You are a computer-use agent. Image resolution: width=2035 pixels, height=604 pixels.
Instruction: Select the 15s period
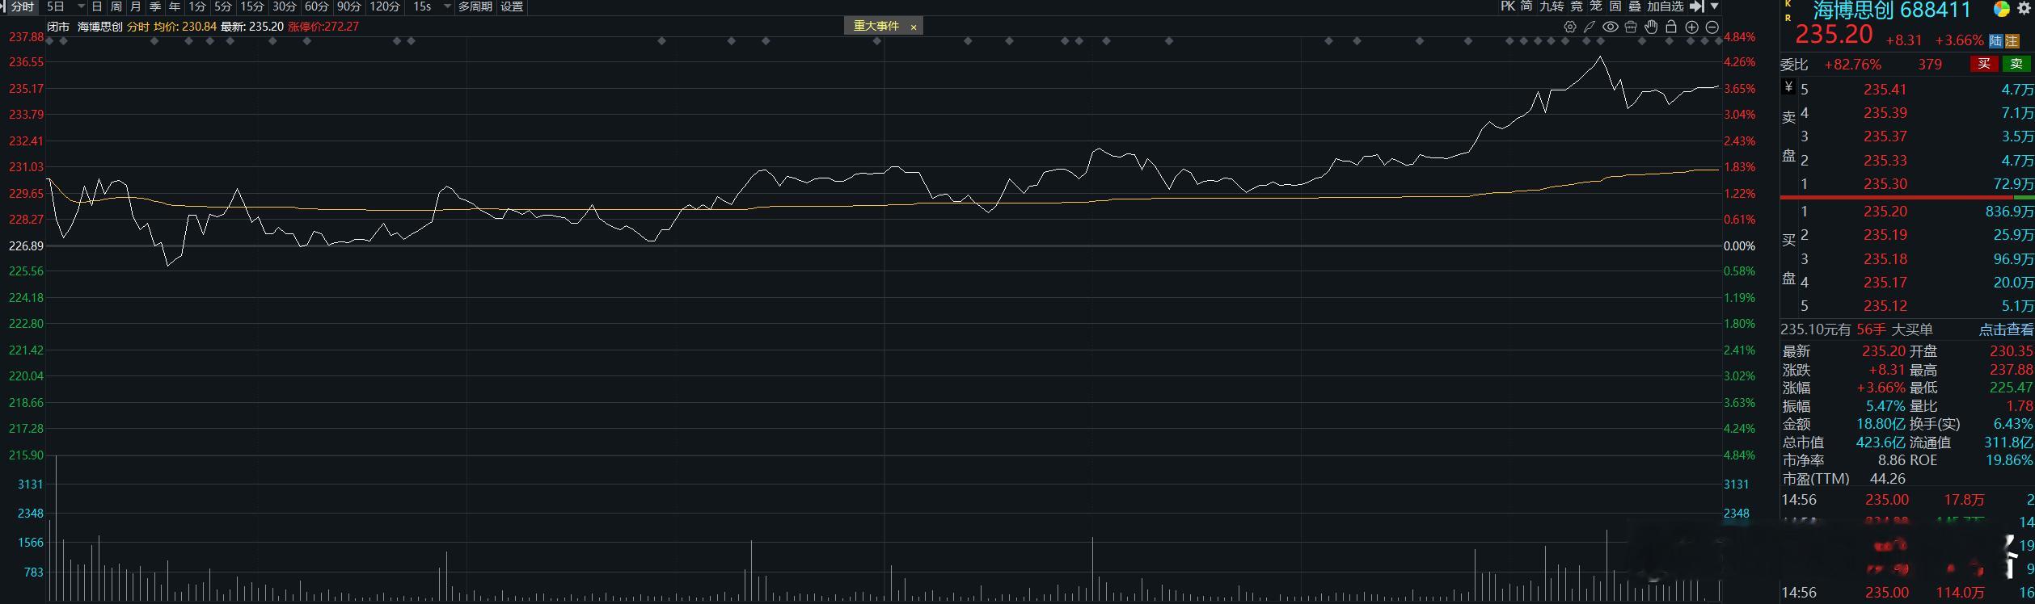[x=422, y=6]
